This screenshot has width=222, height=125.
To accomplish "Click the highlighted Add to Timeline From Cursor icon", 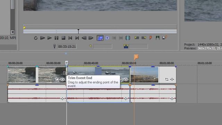I will tap(100, 38).
